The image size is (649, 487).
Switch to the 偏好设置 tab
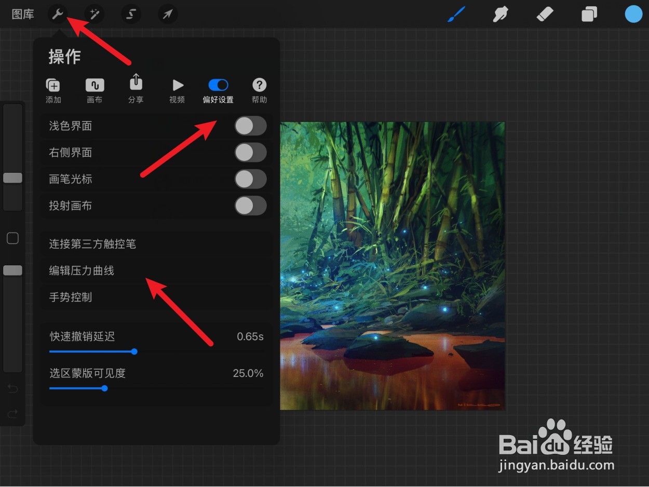pyautogui.click(x=218, y=90)
